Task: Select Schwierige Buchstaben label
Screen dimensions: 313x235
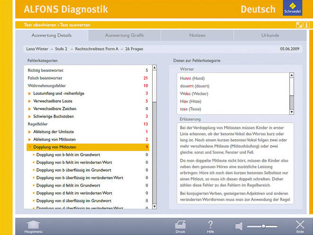Action: 54,116
